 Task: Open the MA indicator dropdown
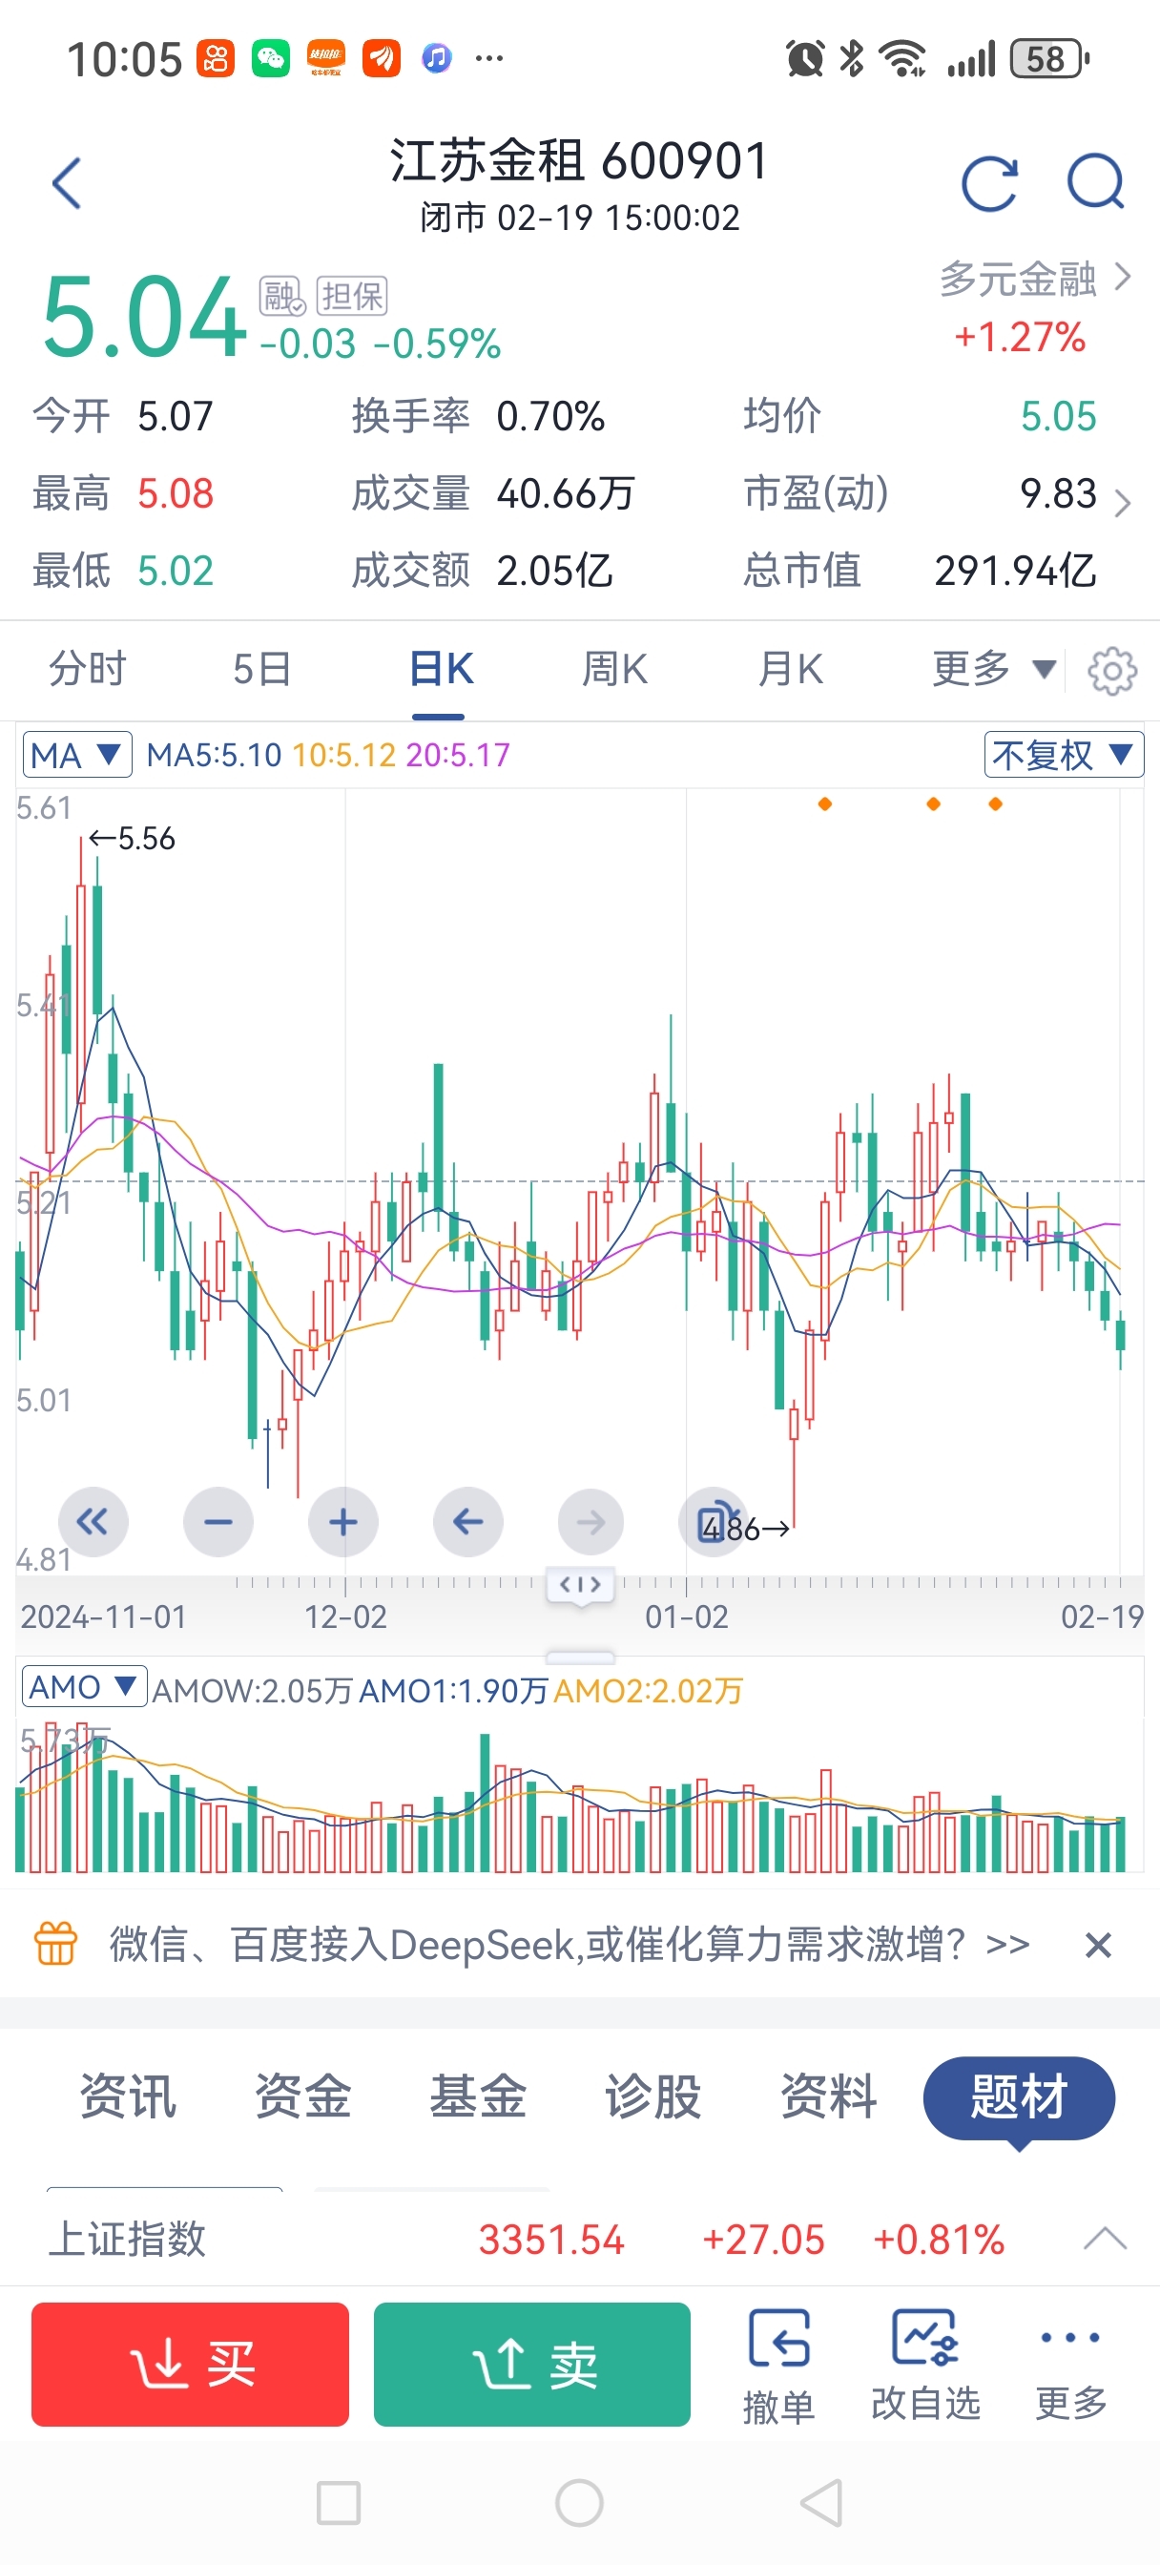click(x=76, y=755)
